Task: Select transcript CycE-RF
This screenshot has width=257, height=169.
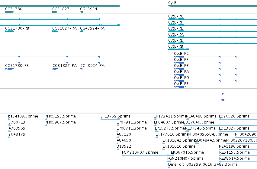Action: (x=175, y=22)
